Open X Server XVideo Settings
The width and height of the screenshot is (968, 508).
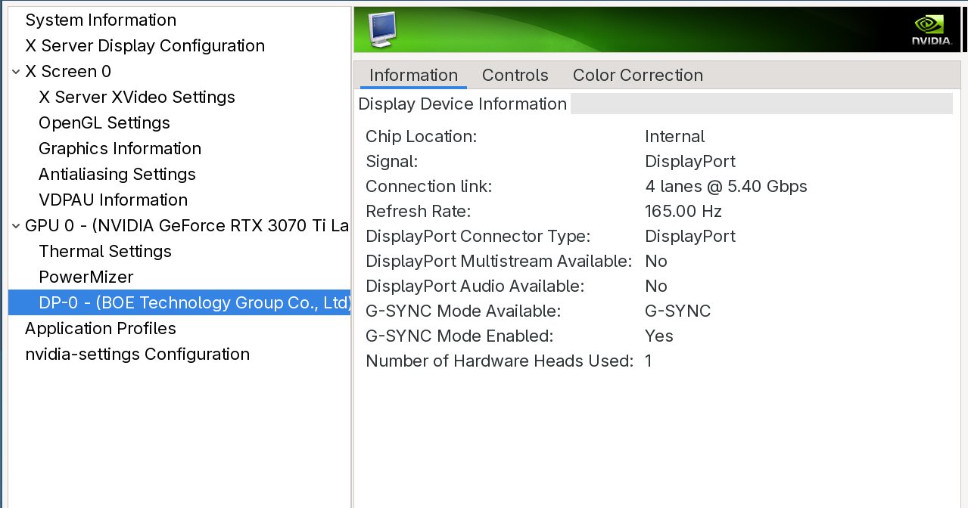tap(137, 98)
